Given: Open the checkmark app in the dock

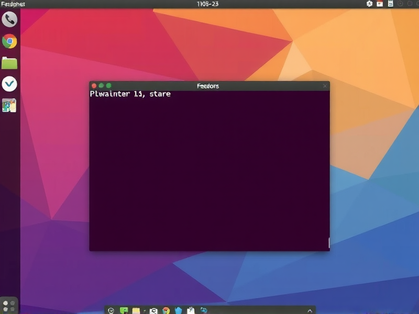Looking at the screenshot, I should pos(9,84).
